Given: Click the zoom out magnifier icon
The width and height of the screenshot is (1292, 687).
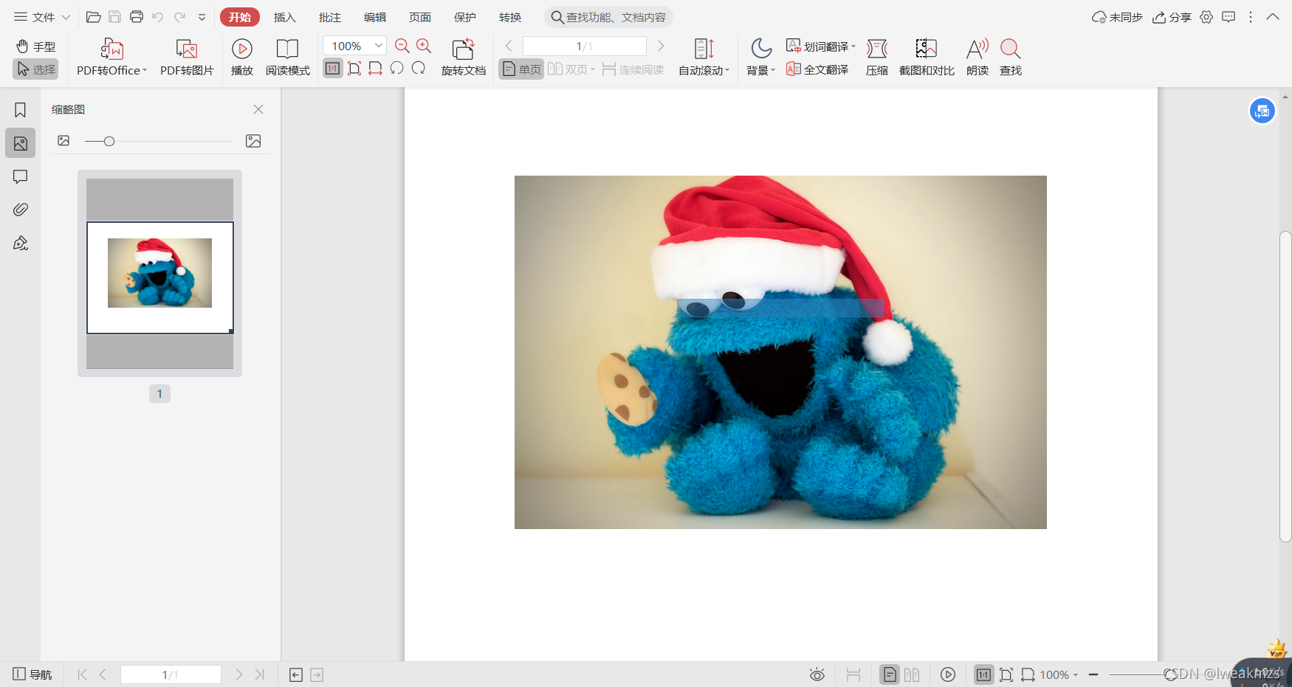Looking at the screenshot, I should (402, 46).
